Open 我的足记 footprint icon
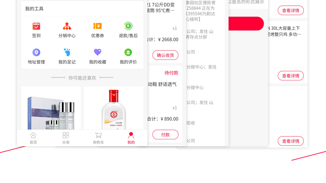Viewport: 326px width, 183px height. [67, 52]
